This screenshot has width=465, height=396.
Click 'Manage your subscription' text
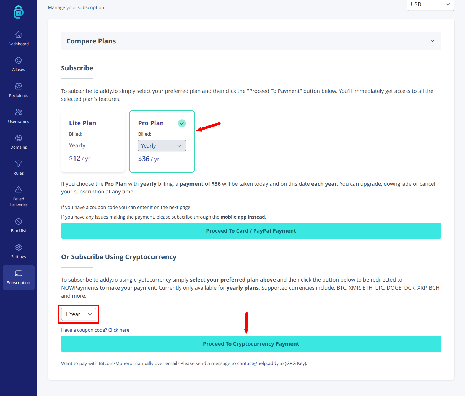(x=76, y=7)
